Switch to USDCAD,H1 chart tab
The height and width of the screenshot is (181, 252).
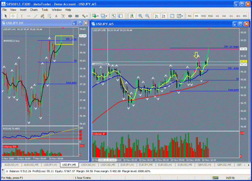88,165
